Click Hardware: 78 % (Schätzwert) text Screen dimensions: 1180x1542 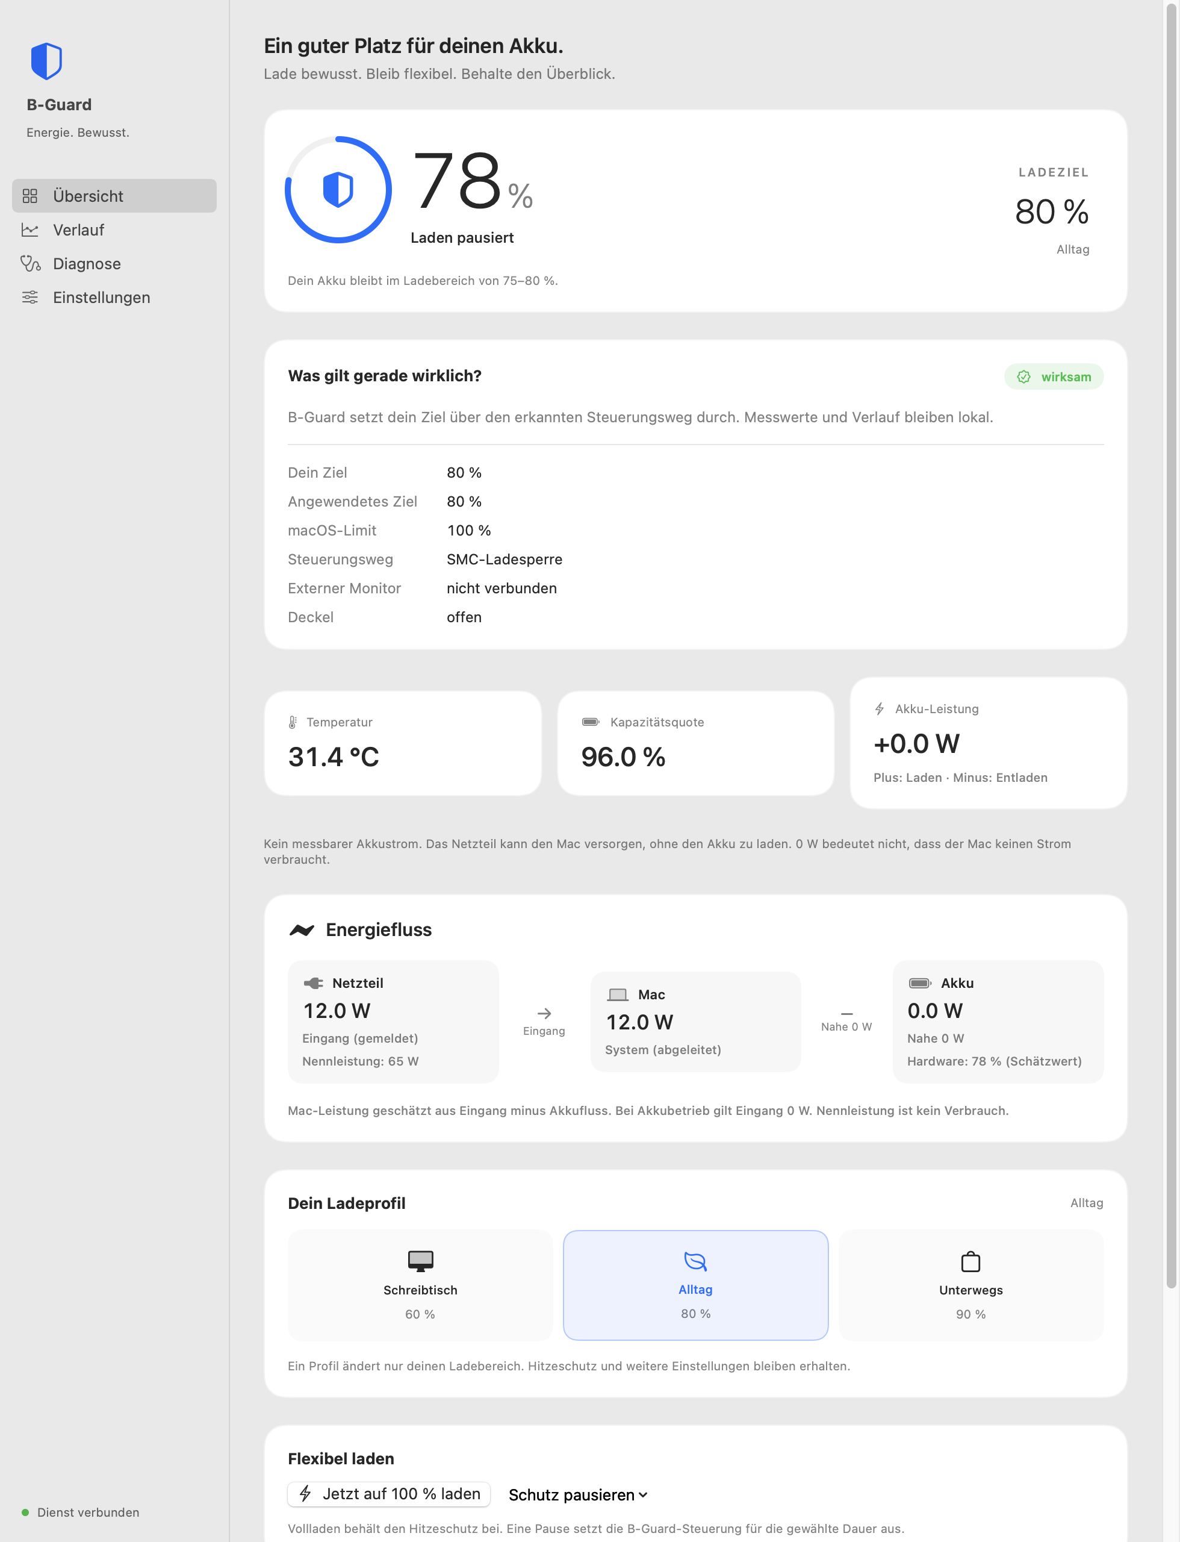[995, 1061]
